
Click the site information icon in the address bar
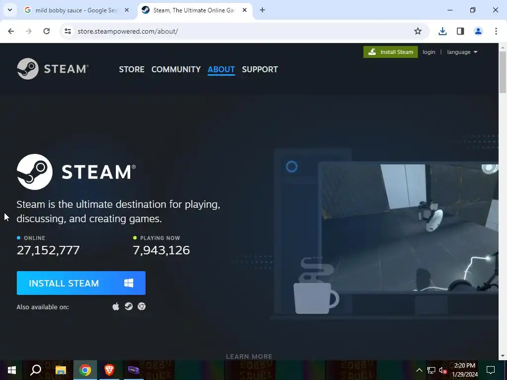[67, 31]
